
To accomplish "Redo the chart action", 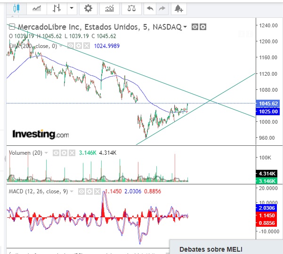I will click(x=162, y=8).
